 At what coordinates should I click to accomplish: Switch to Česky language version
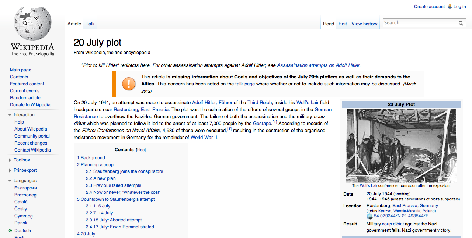coord(21,209)
